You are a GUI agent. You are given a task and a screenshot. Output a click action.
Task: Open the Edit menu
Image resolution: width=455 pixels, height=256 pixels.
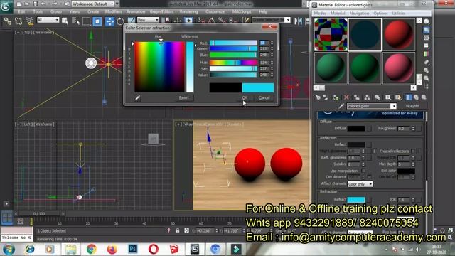[22, 11]
